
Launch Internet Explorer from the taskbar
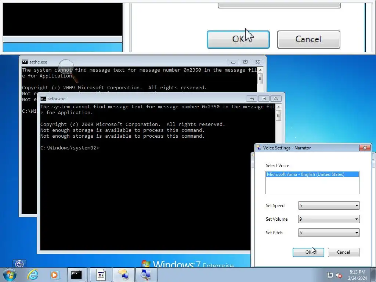33,275
